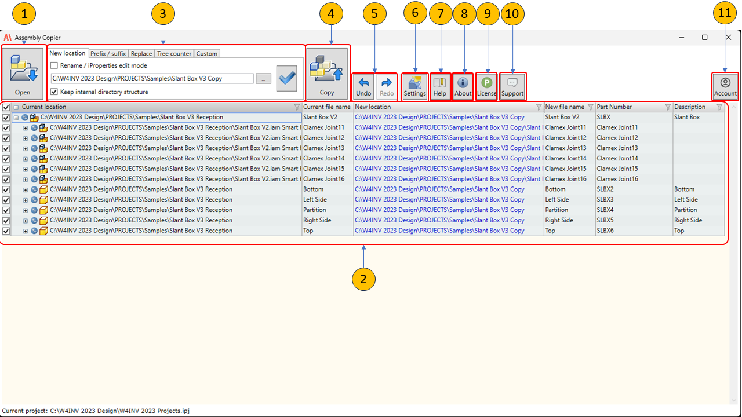Uncheck the Bottom row checkbox
This screenshot has width=742, height=417.
6,189
